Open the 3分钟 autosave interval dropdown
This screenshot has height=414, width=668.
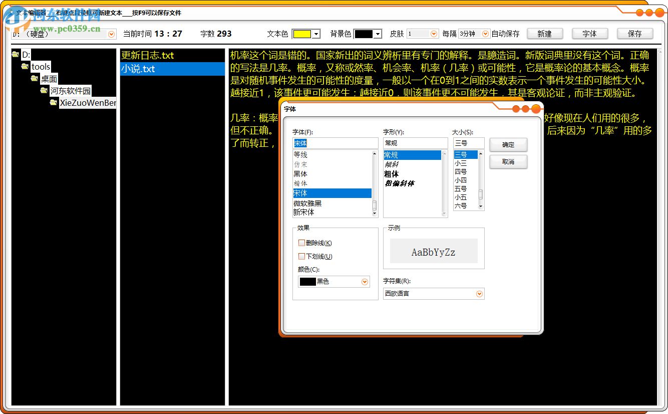coord(484,34)
